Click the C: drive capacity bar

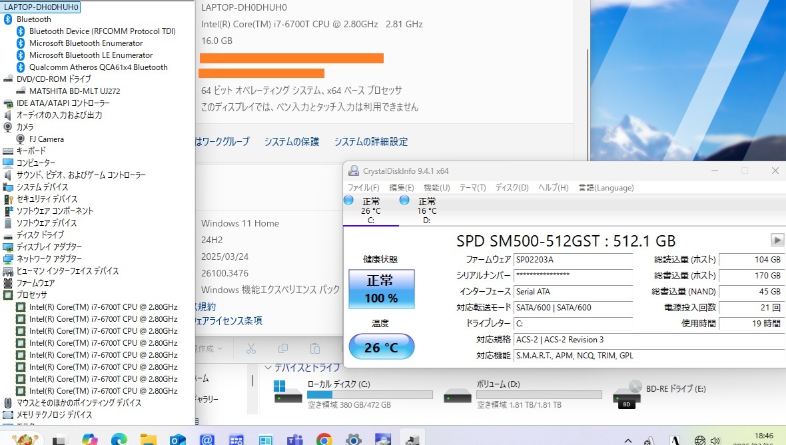click(x=370, y=394)
